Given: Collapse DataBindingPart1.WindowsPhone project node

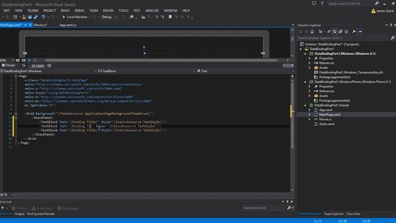Looking at the screenshot, I should click(x=305, y=82).
